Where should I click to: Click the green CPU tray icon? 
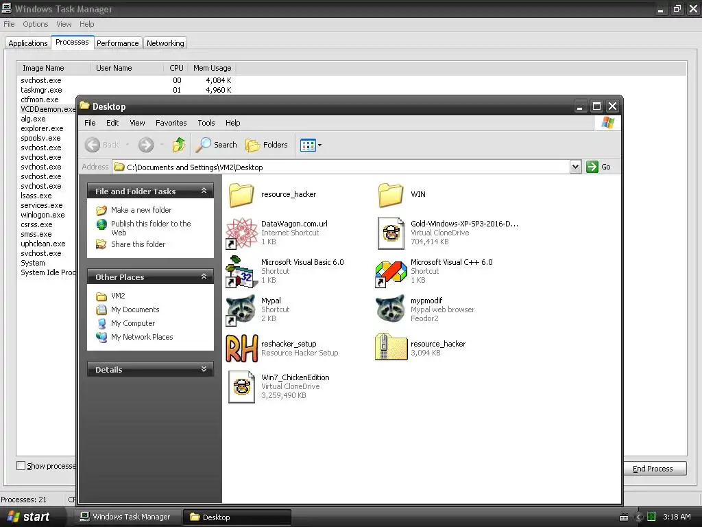pyautogui.click(x=651, y=517)
